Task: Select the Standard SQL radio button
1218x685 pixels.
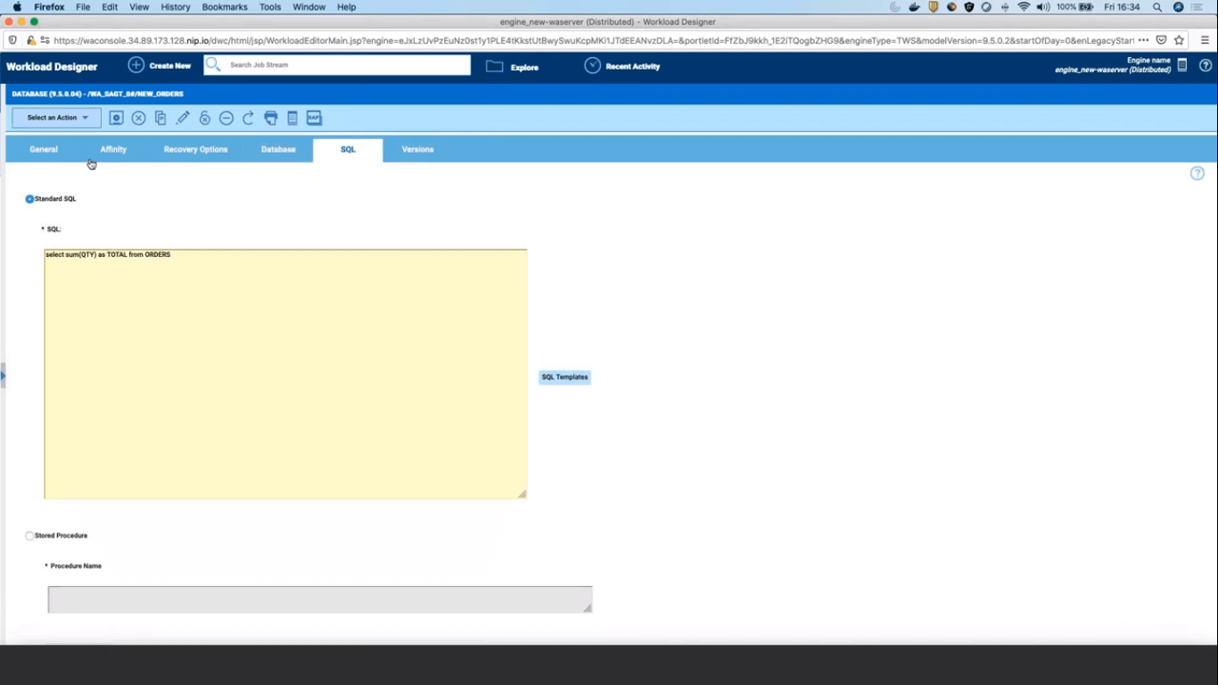Action: [29, 199]
